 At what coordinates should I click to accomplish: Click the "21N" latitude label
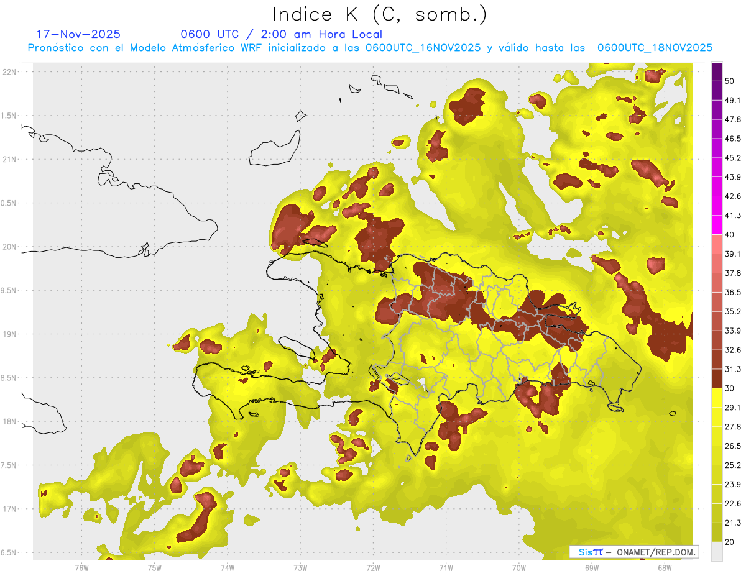(x=9, y=160)
